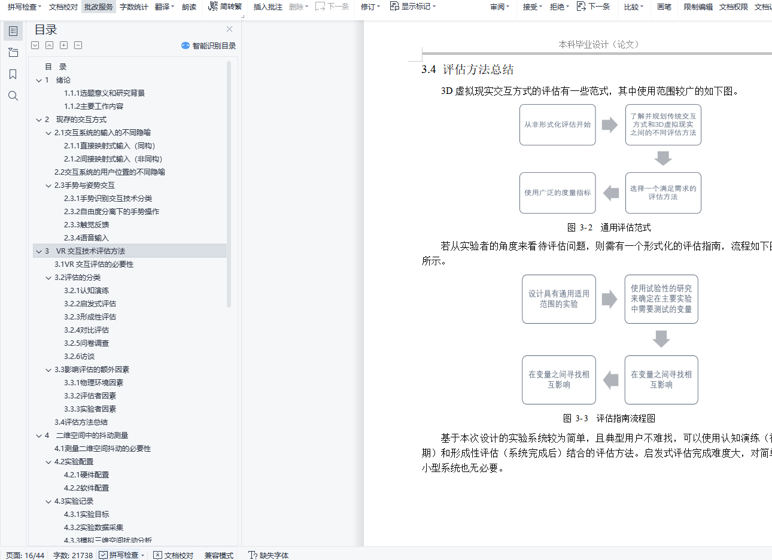Click the page indicator 页面: 16/44

(25, 555)
